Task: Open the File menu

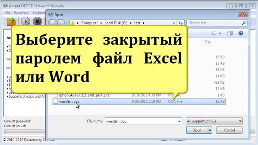Action: (7, 12)
